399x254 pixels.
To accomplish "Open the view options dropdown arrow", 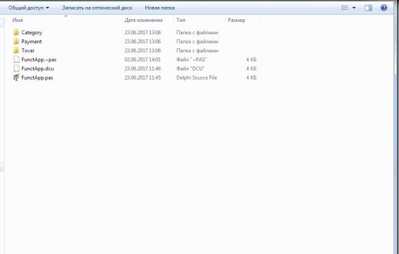I will pyautogui.click(x=354, y=8).
